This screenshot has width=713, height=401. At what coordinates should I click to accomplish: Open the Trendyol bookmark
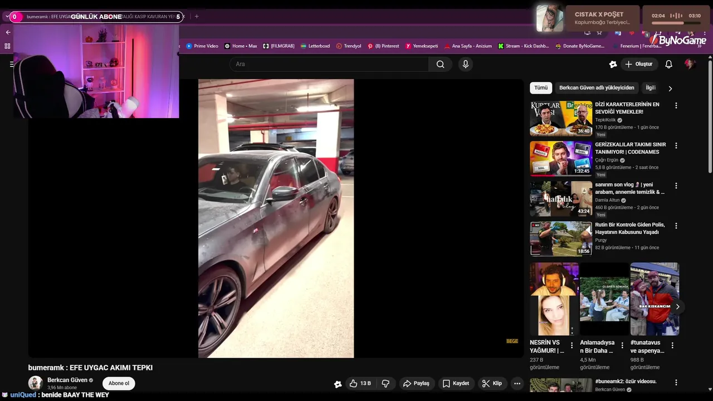[x=349, y=46]
